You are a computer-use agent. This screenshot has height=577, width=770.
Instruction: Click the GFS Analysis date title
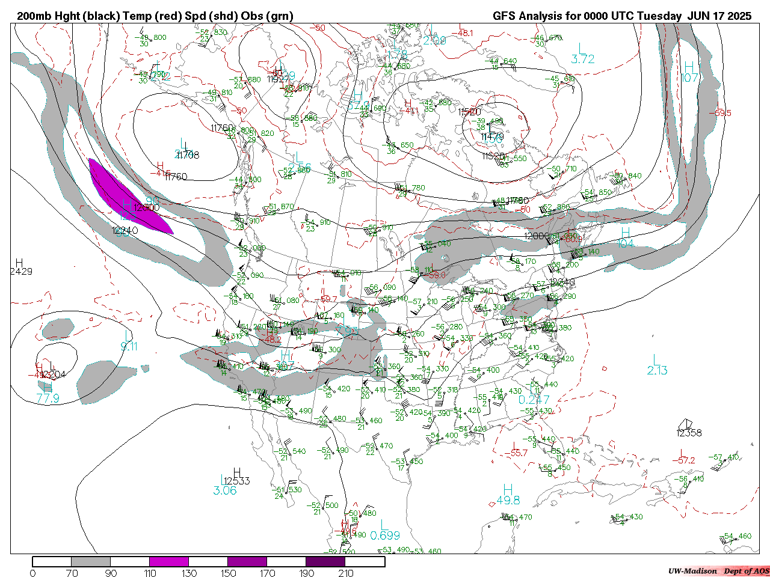(x=622, y=16)
